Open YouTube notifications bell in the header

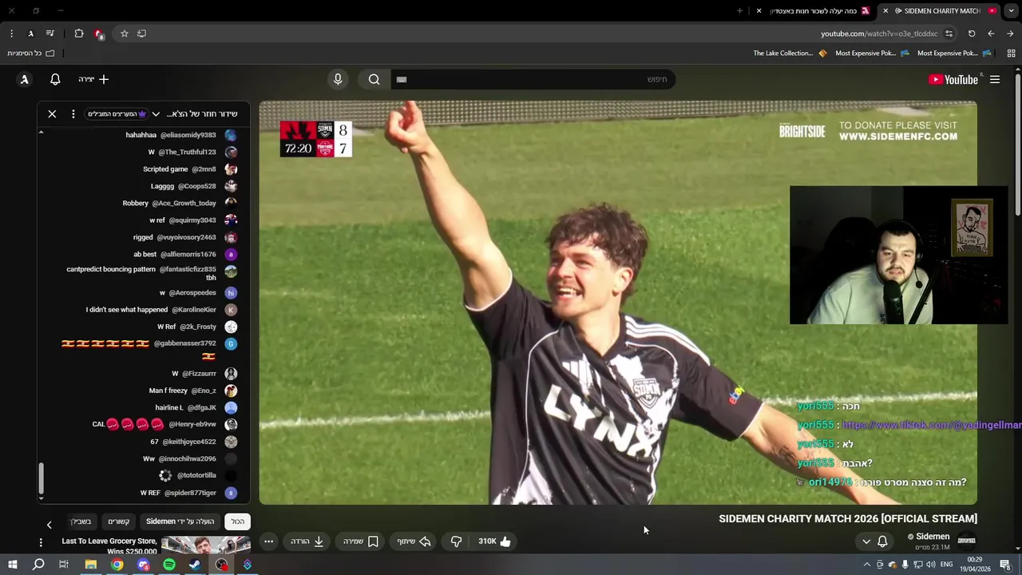coord(55,79)
